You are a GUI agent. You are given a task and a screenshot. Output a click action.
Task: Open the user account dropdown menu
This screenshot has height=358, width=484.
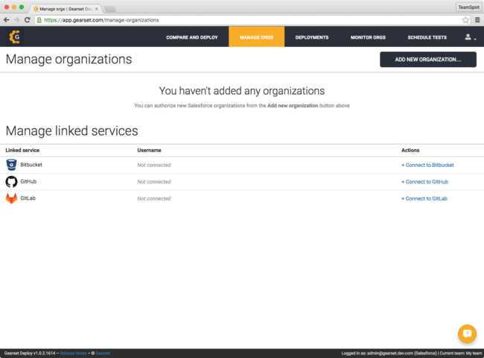click(471, 37)
